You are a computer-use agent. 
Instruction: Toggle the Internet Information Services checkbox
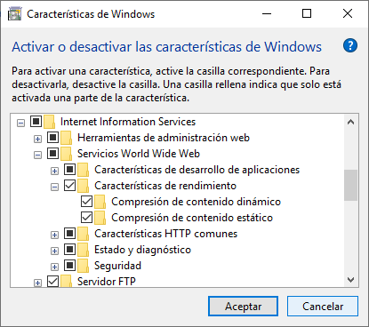[36, 122]
